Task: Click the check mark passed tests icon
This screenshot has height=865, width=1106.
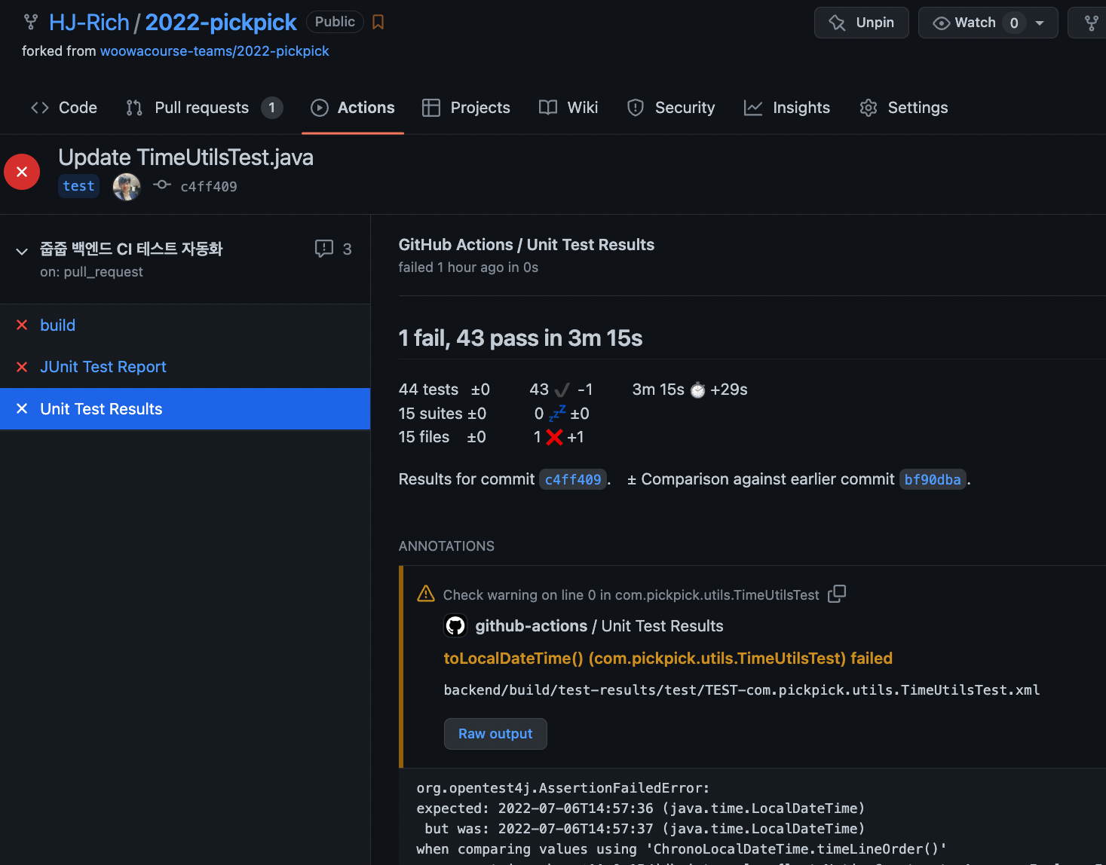Action: pyautogui.click(x=562, y=390)
